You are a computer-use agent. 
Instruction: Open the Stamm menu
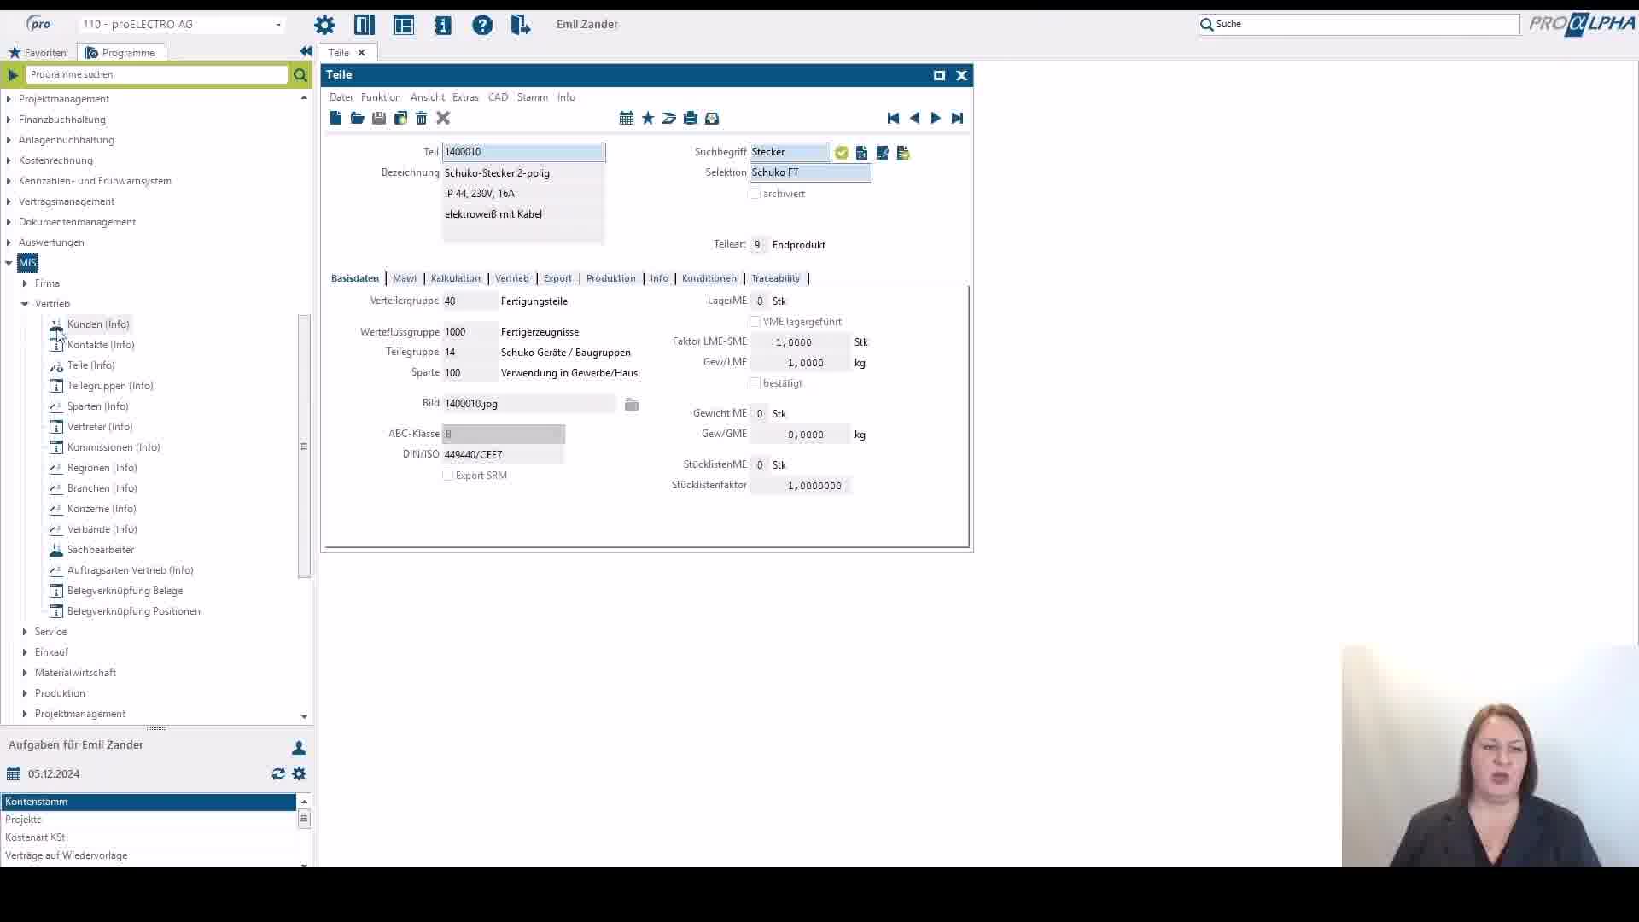tap(533, 97)
